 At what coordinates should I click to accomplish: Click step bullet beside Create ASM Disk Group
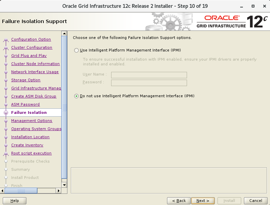click(6, 97)
